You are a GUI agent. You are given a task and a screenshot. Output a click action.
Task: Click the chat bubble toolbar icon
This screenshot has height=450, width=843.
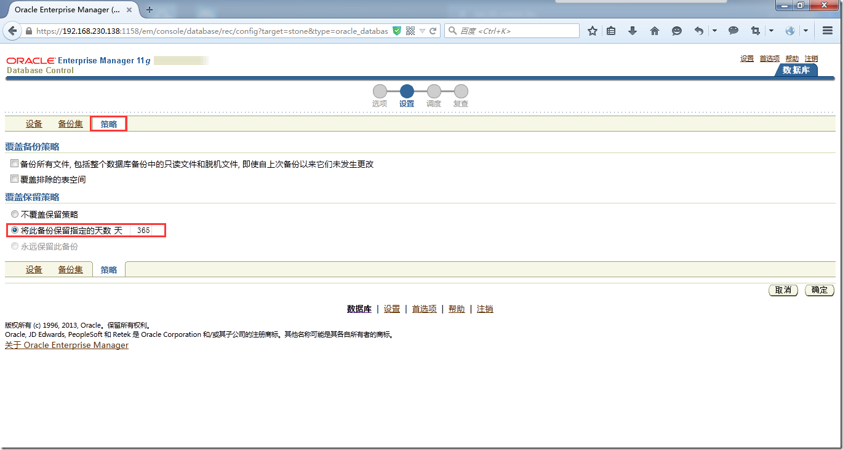click(x=733, y=31)
